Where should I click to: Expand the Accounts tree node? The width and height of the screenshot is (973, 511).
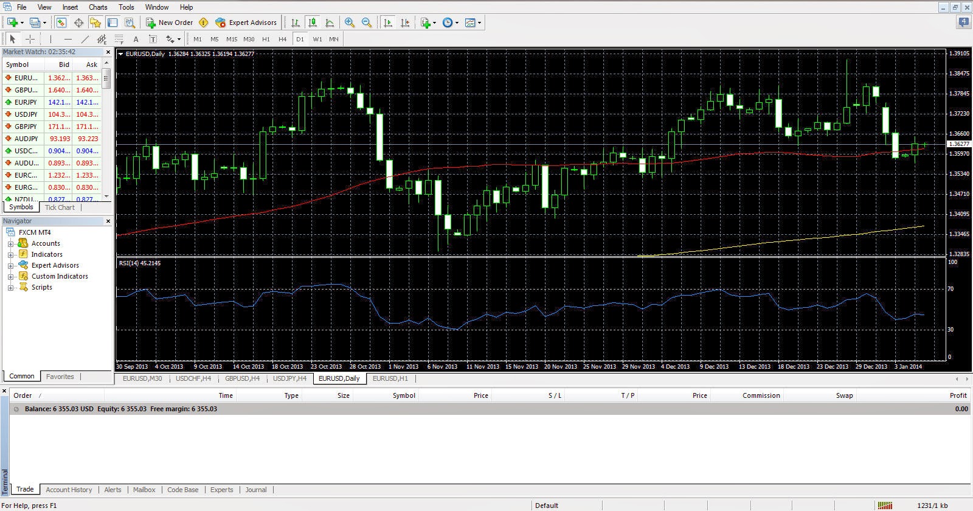coord(10,243)
